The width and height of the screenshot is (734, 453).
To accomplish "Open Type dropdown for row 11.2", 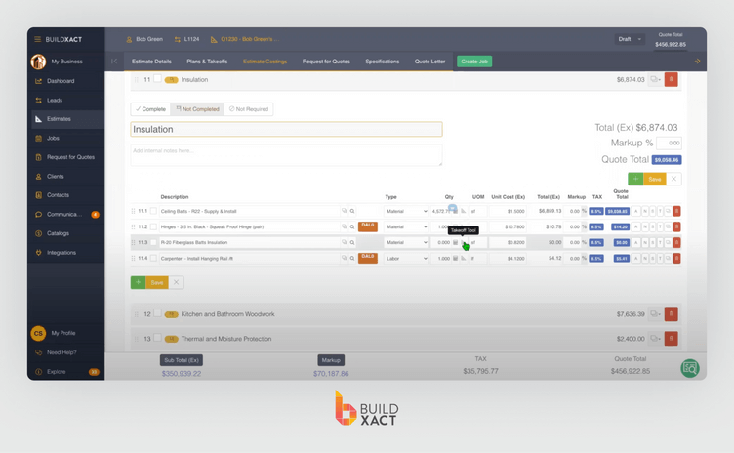I will pos(406,227).
